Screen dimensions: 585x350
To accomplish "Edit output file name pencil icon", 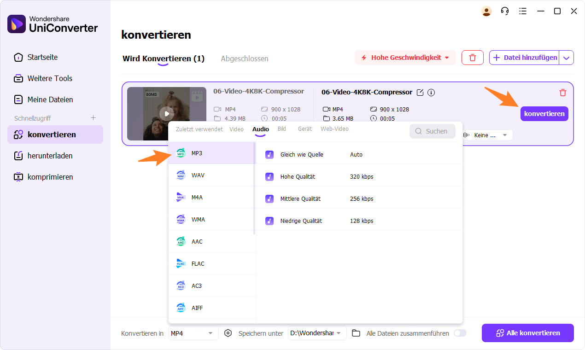I will [x=420, y=93].
